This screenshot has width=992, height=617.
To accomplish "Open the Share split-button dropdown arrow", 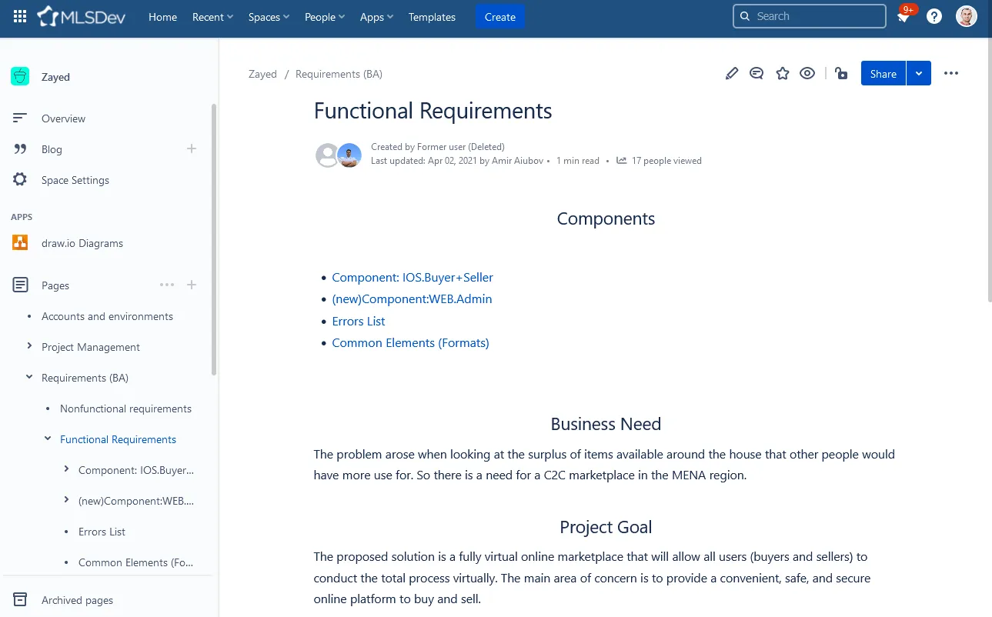I will click(x=919, y=73).
